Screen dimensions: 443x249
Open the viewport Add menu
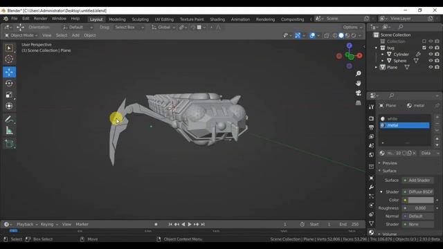point(75,35)
